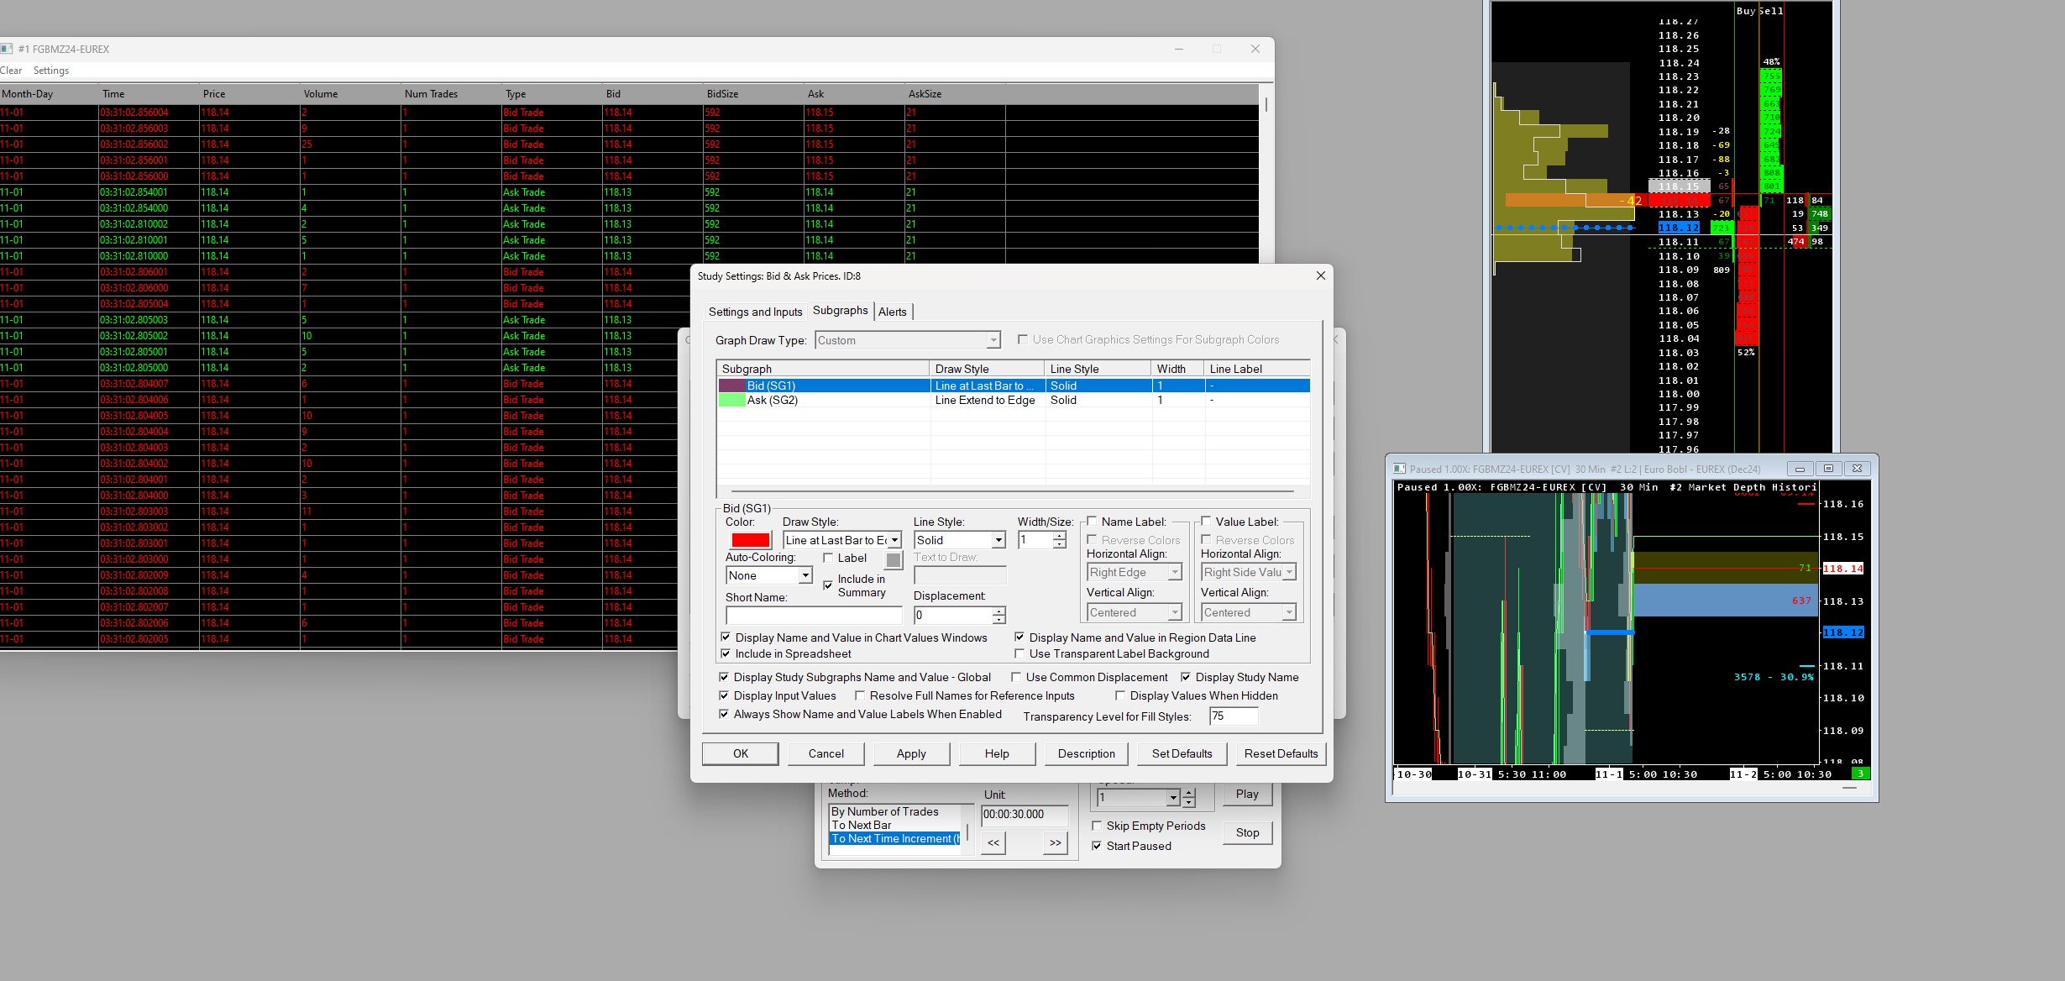
Task: Expand the Line Style combo box
Action: (998, 540)
